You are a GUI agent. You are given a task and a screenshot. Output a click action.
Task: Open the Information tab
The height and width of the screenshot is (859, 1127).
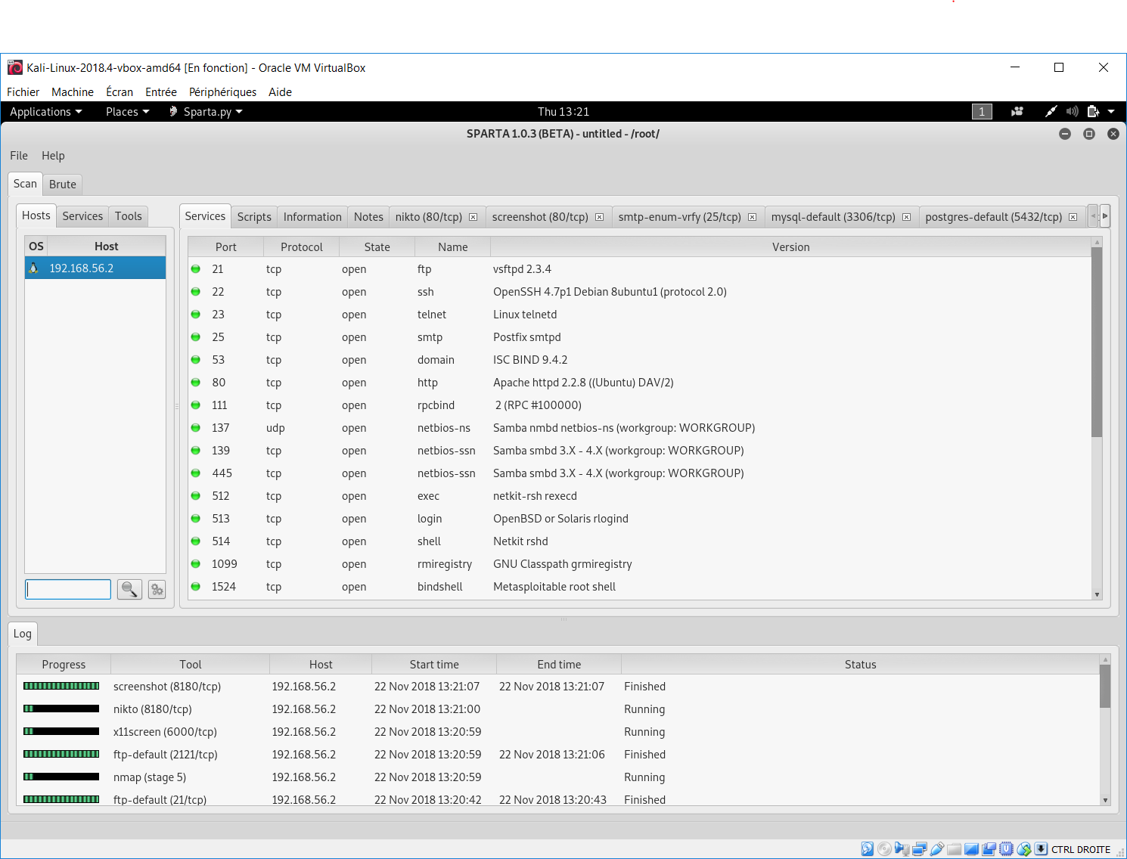(x=312, y=217)
